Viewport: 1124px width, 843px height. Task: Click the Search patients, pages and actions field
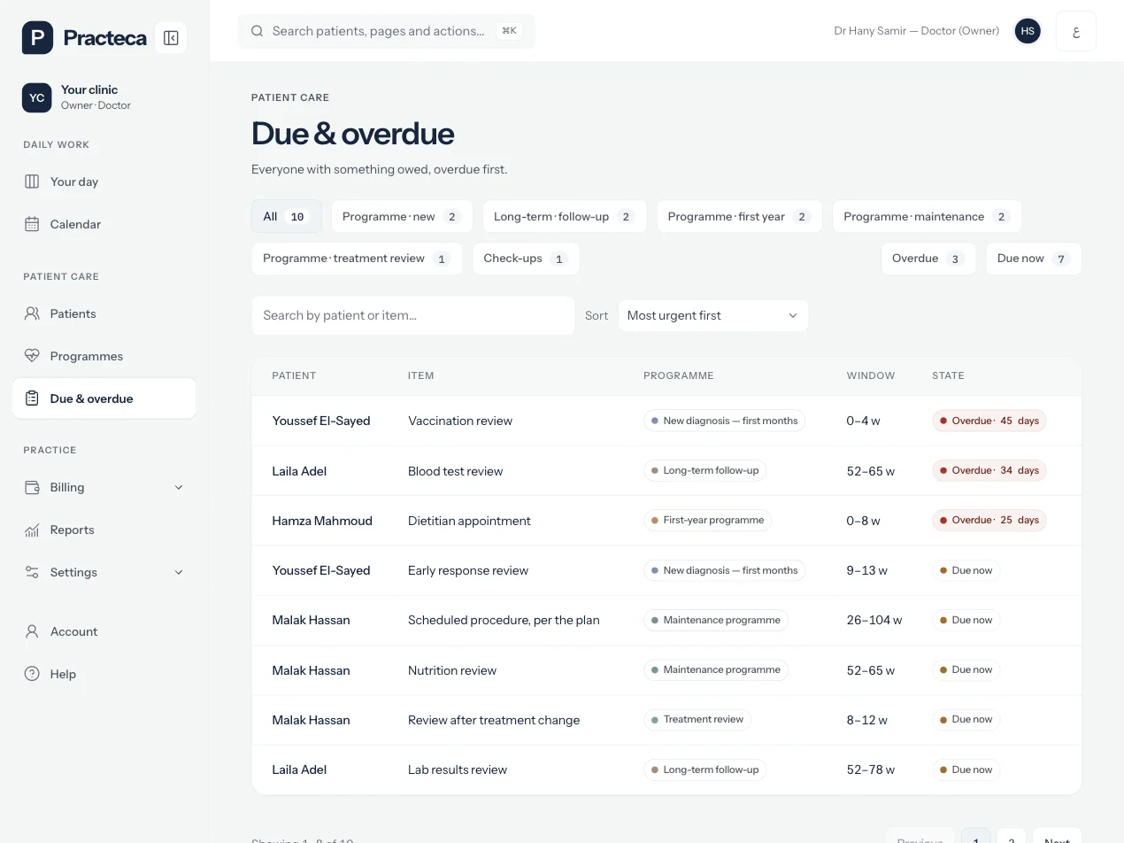point(387,31)
